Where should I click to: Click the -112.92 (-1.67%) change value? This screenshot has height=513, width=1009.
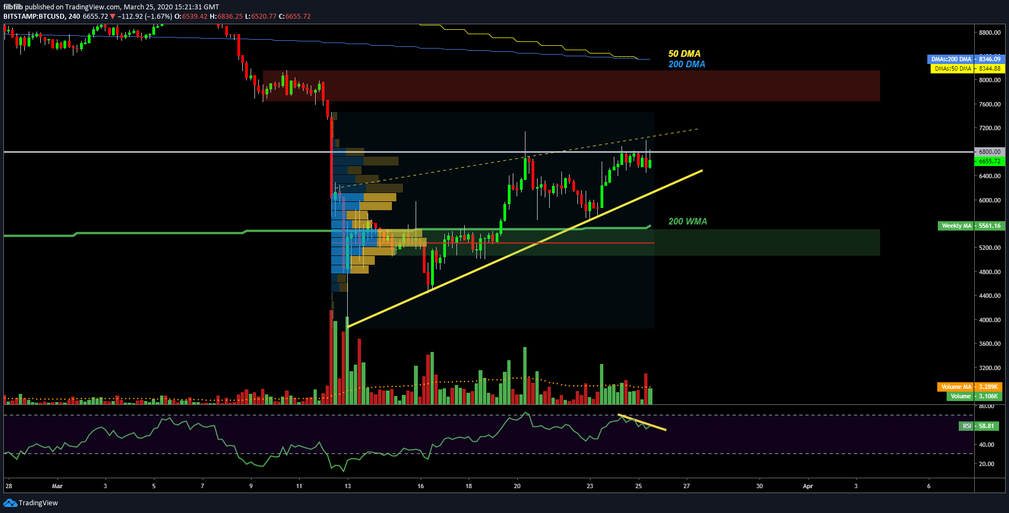pyautogui.click(x=145, y=17)
